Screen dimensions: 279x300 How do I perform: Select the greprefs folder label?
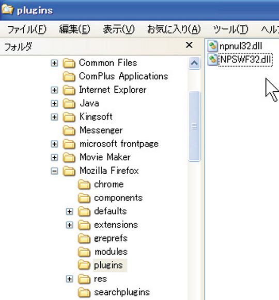pyautogui.click(x=111, y=238)
